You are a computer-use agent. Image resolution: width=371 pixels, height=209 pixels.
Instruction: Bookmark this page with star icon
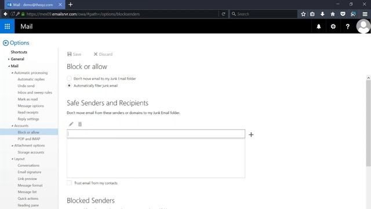[303, 14]
